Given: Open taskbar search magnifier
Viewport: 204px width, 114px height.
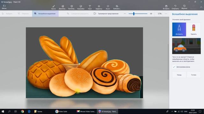Looking at the screenshot, I should pyautogui.click(x=9, y=111).
